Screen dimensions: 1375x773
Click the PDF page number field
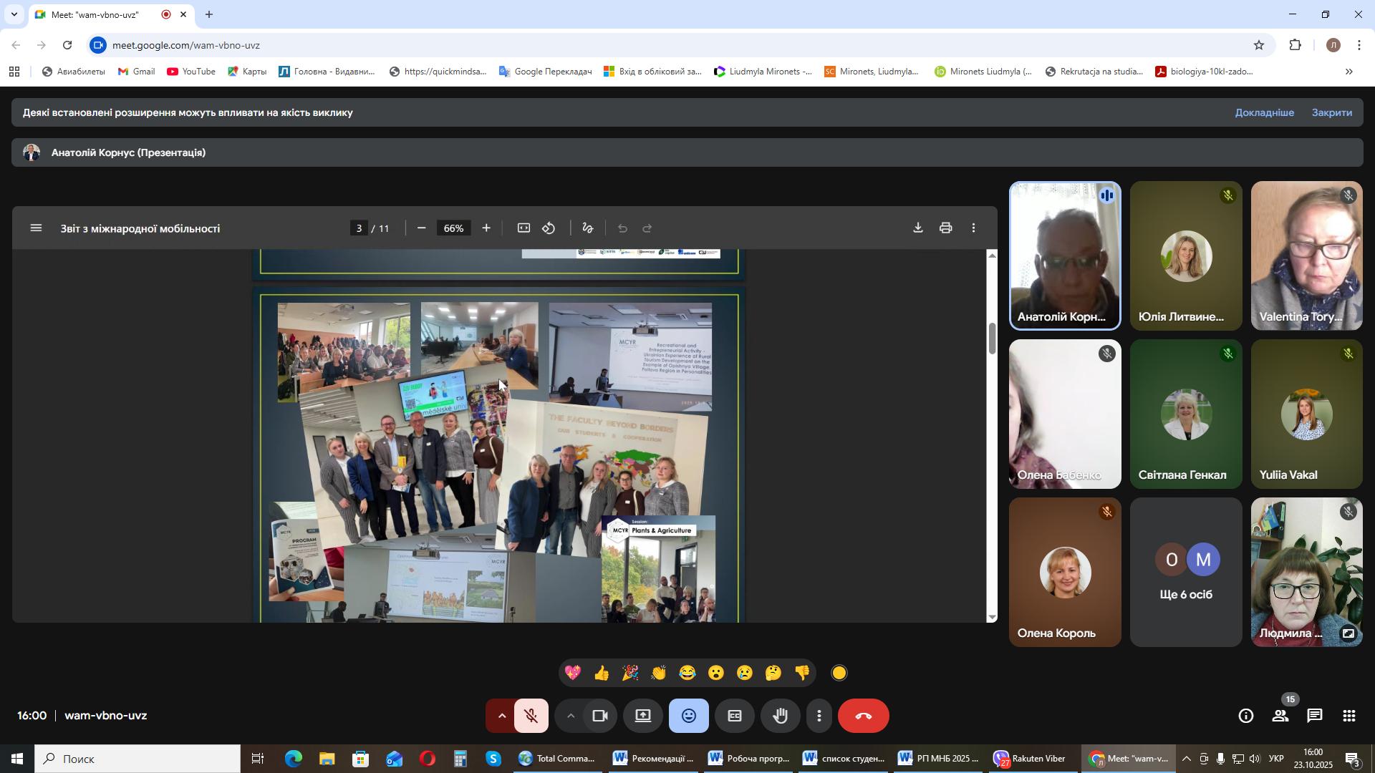point(360,228)
